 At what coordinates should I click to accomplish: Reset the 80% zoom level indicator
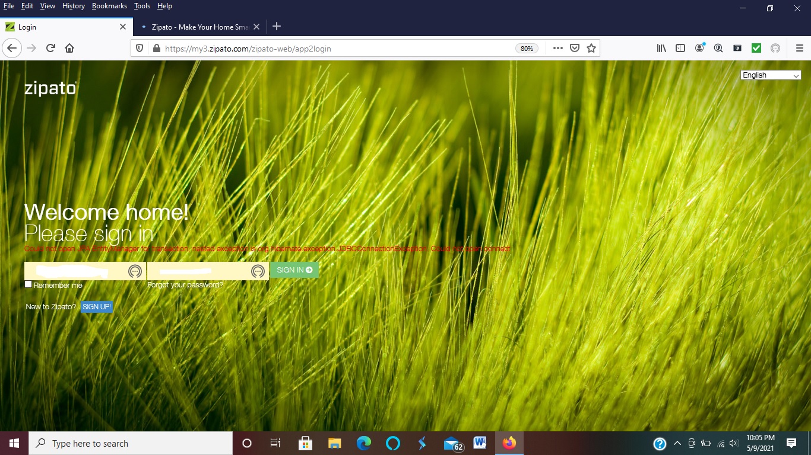tap(527, 49)
